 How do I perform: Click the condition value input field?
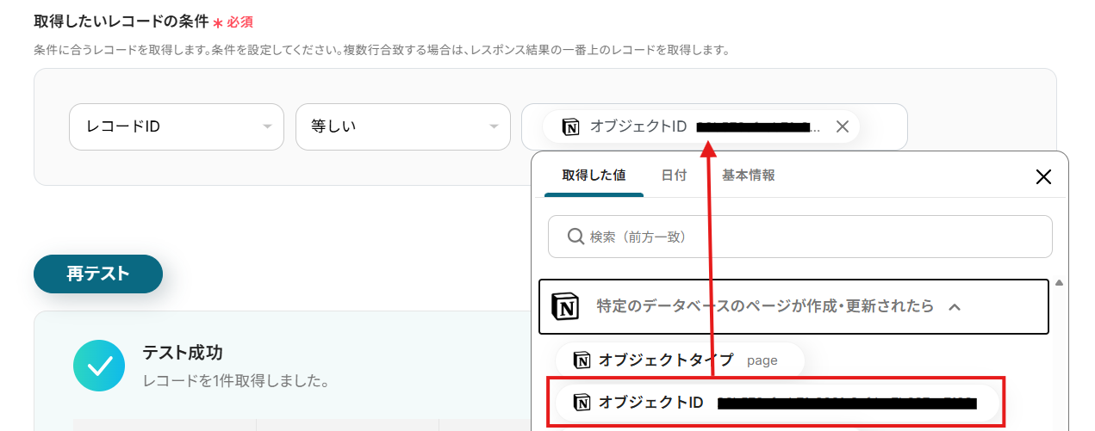coord(714,126)
